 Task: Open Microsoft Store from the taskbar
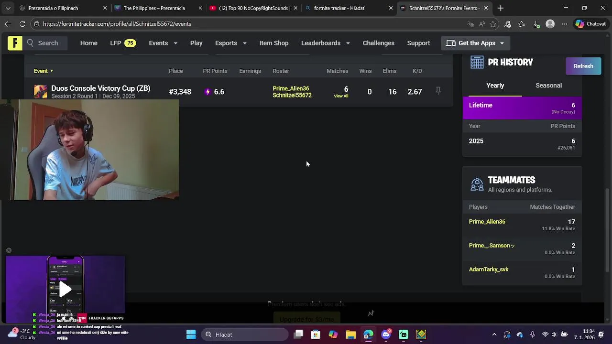316,334
